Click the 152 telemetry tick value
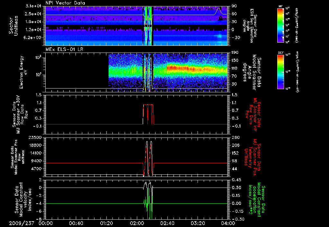 235,153
